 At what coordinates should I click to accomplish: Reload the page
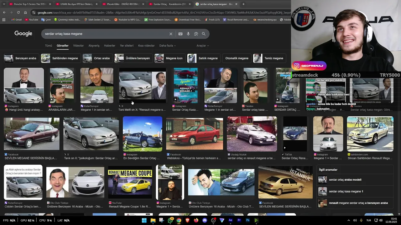point(18,12)
